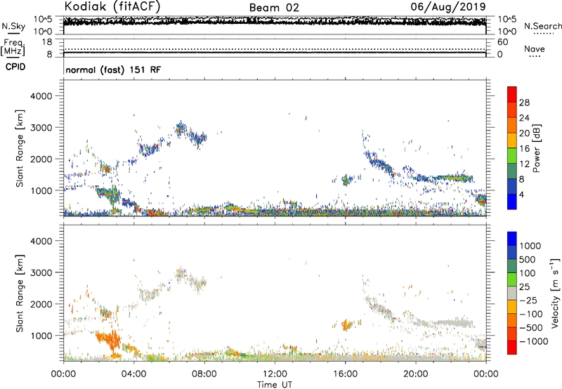Click the blue bottom of the power colorbar
This screenshot has height=389, width=562.
pyautogui.click(x=512, y=202)
